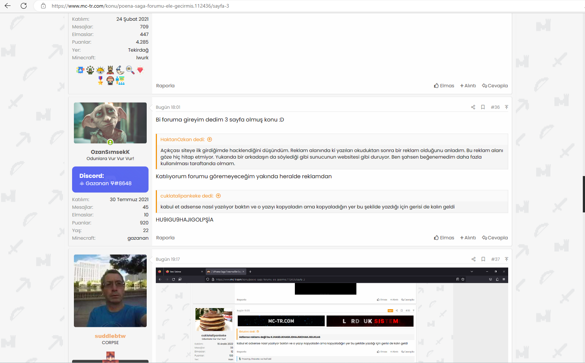Click the 'gazanan' Minecraft name
The height and width of the screenshot is (363, 585).
pyautogui.click(x=138, y=238)
